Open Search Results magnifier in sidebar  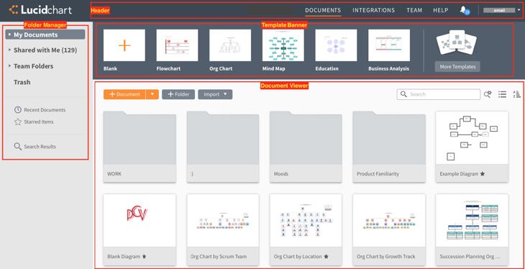point(18,147)
